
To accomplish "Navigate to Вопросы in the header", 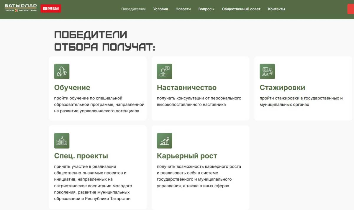I will 206,9.
